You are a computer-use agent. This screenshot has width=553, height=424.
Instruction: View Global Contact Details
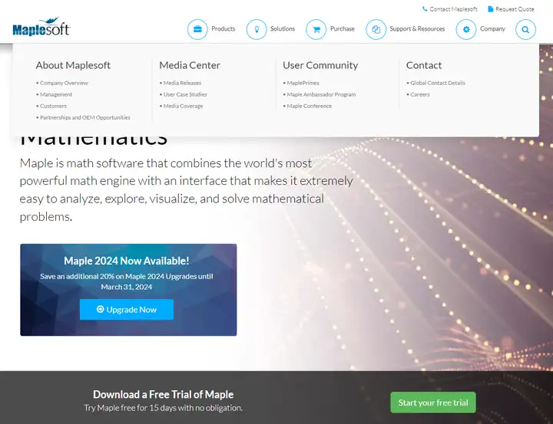[438, 83]
